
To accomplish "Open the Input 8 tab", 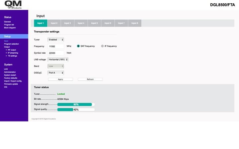I will pyautogui.click(x=134, y=23).
